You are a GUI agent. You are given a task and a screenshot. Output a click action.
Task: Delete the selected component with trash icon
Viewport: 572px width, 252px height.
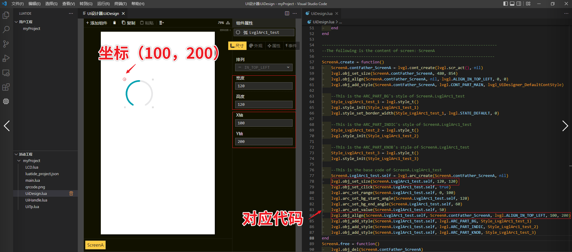tap(115, 23)
